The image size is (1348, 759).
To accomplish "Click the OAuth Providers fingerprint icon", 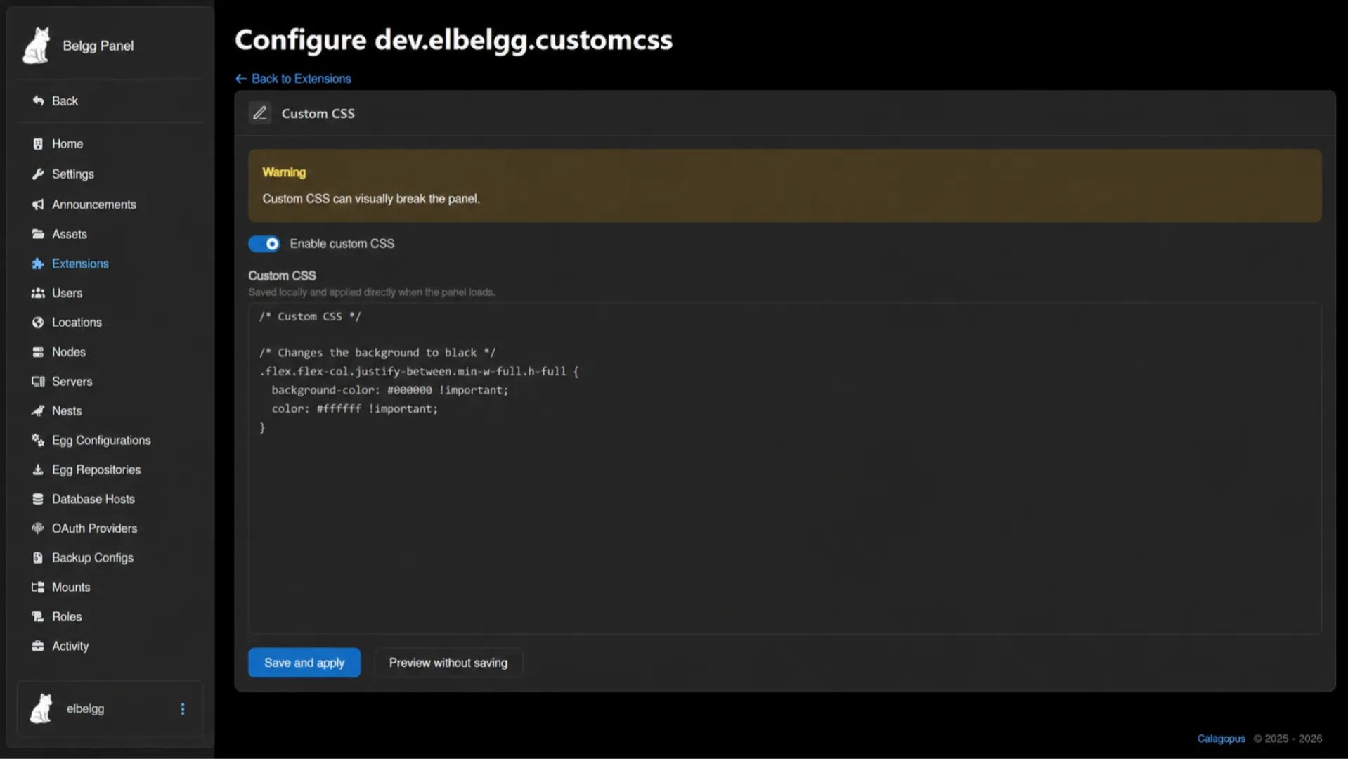I will tap(38, 528).
